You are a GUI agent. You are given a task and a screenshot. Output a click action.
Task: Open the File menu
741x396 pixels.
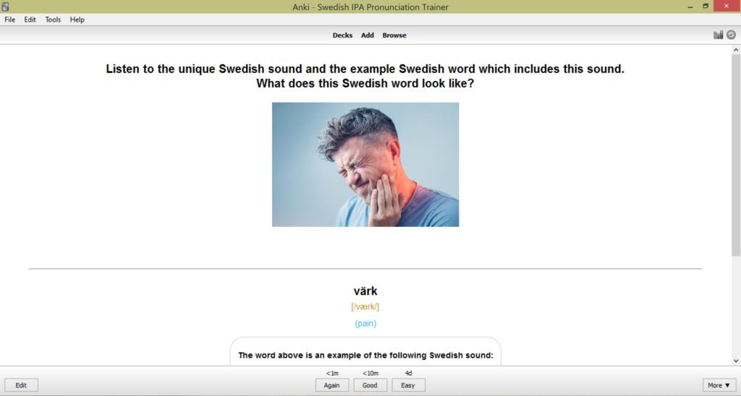10,20
